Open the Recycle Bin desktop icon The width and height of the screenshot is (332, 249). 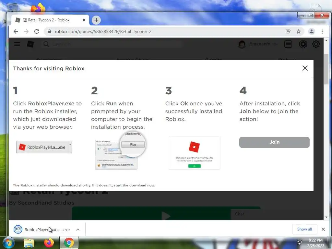[13, 7]
